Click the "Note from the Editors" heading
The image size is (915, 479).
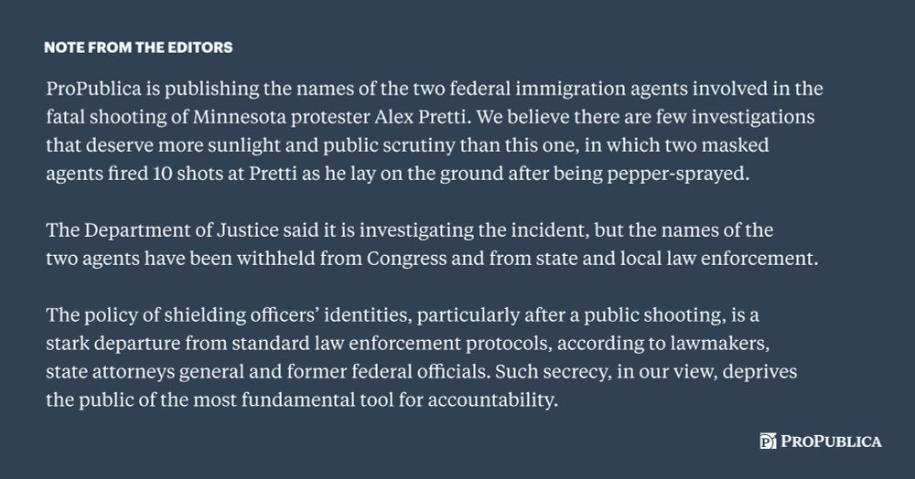point(137,47)
